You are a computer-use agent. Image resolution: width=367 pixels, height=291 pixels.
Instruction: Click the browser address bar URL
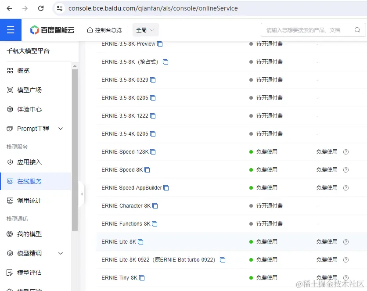click(x=153, y=8)
